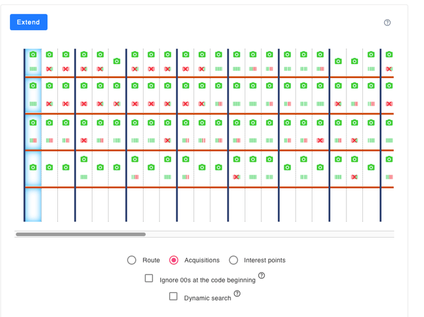Choose the Acquisitions radio button
The width and height of the screenshot is (424, 317).
coord(174,260)
